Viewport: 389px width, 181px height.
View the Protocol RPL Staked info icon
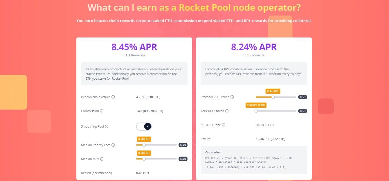tap(232, 97)
